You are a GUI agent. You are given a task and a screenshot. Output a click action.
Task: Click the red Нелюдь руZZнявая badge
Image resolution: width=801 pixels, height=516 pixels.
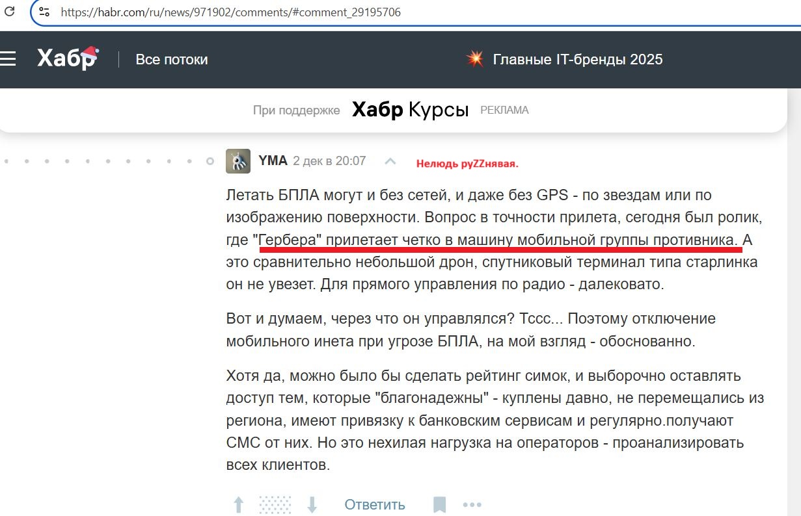tap(467, 163)
